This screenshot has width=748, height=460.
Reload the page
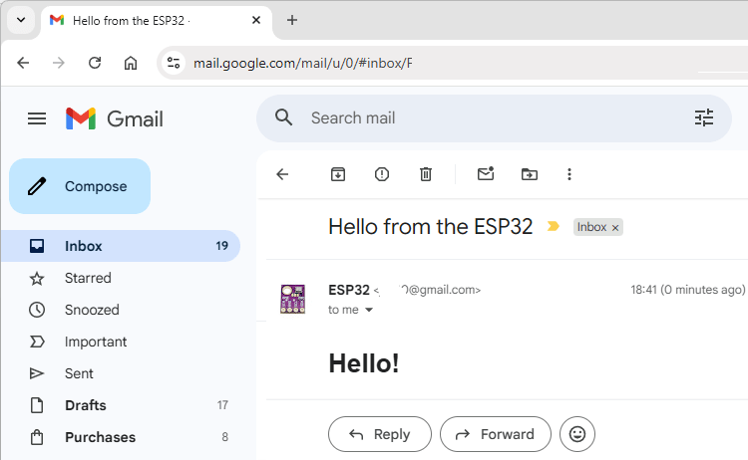[x=95, y=63]
